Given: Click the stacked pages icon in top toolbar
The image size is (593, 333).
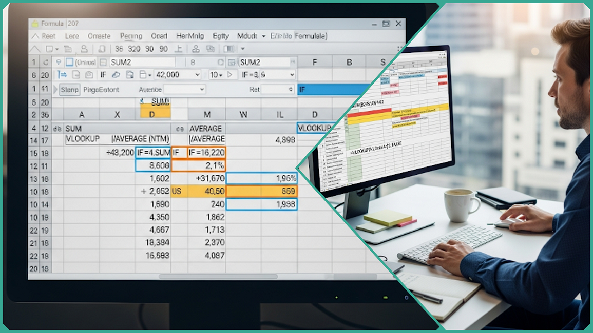Looking at the screenshot, I should click(68, 49).
